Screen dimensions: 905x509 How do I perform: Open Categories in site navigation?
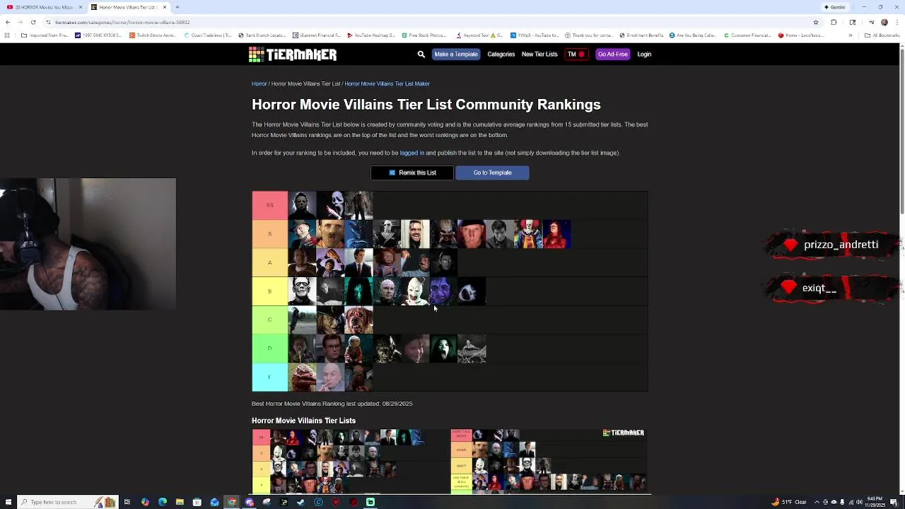(x=501, y=54)
